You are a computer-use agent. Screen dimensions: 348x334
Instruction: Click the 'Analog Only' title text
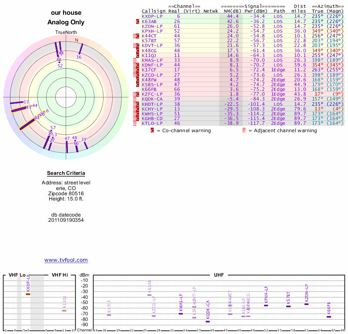[66, 22]
